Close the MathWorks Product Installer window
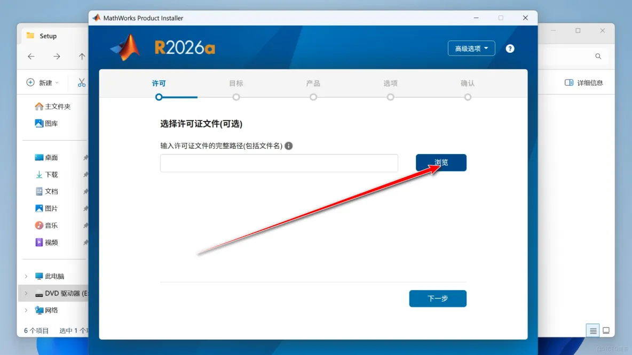Image resolution: width=632 pixels, height=355 pixels. tap(525, 18)
